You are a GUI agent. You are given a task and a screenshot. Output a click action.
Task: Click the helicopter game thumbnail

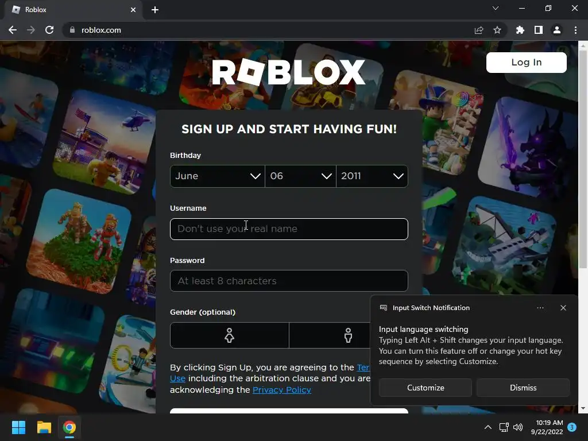click(x=105, y=142)
